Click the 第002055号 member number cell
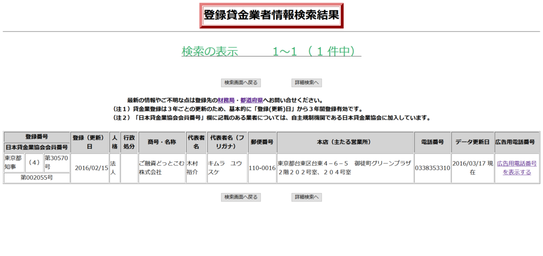Viewport: 543px width, 256px height. click(37, 178)
